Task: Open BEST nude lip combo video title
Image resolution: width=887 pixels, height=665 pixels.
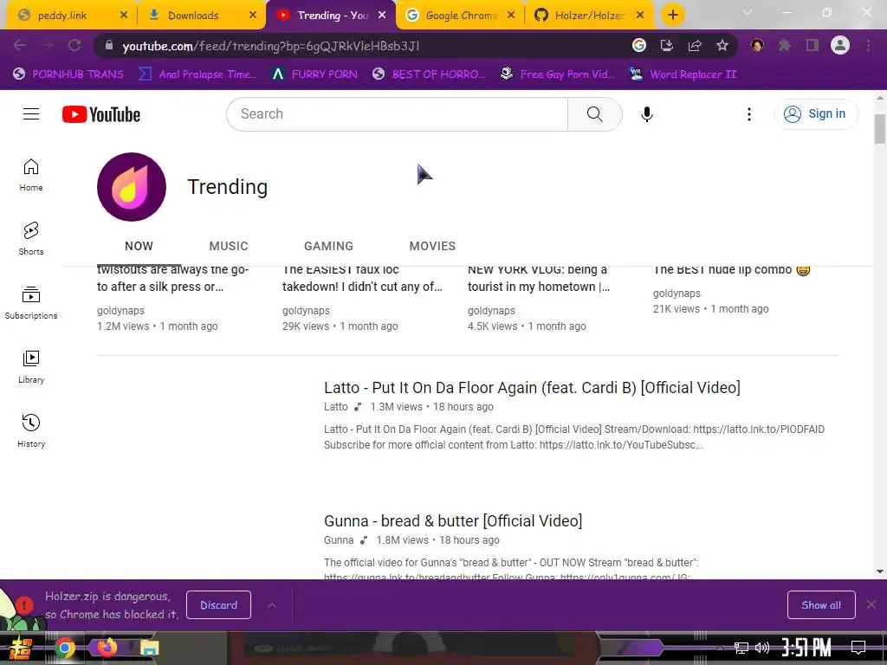Action: (x=731, y=270)
